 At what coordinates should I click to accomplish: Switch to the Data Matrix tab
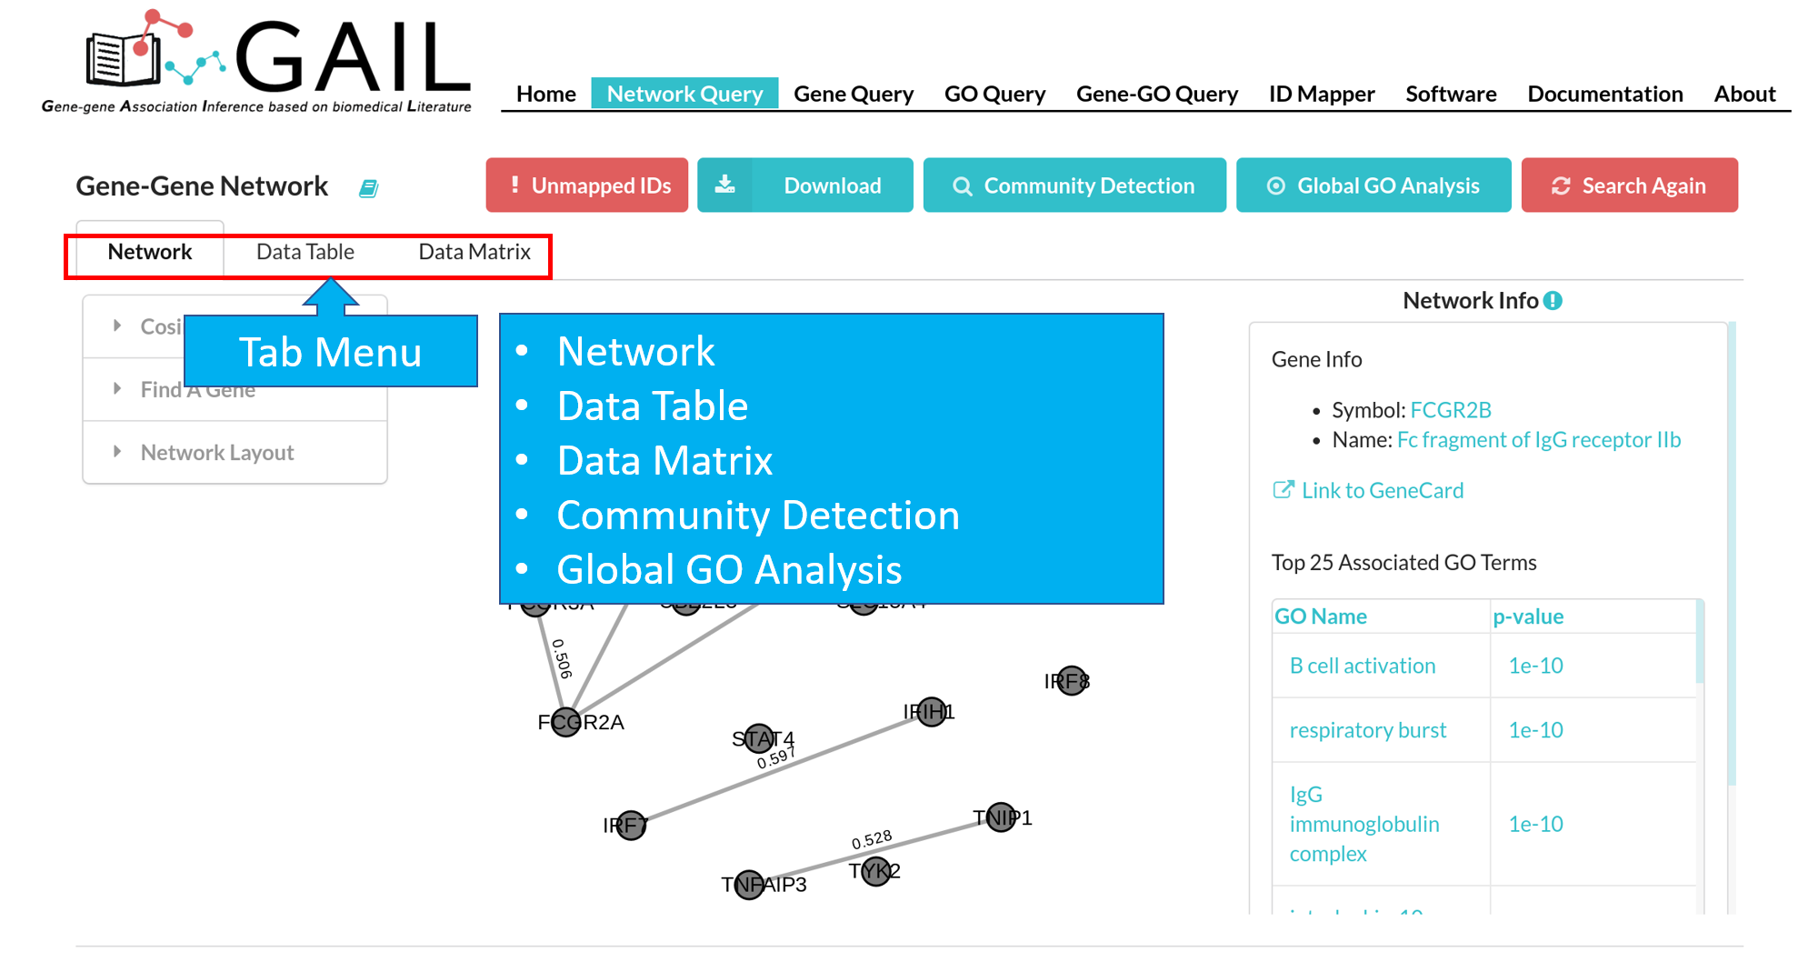(x=474, y=252)
